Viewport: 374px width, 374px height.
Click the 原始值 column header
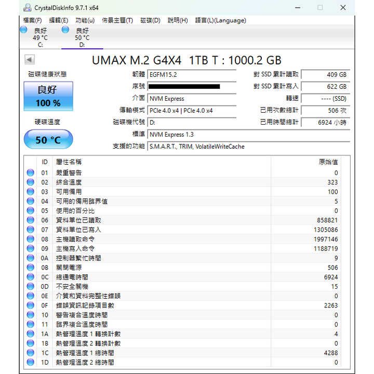(x=306, y=162)
